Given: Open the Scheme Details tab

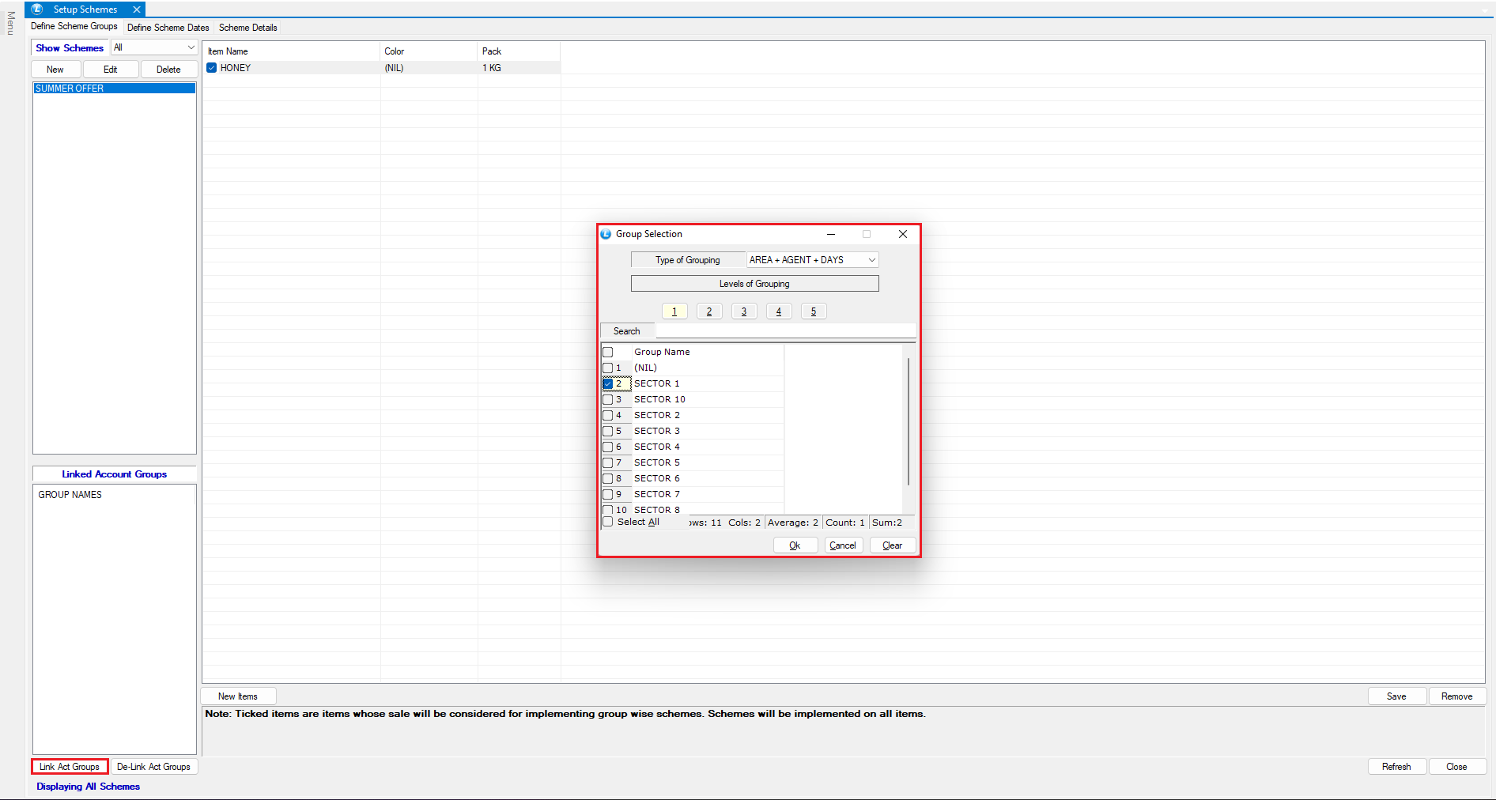Looking at the screenshot, I should tap(247, 28).
